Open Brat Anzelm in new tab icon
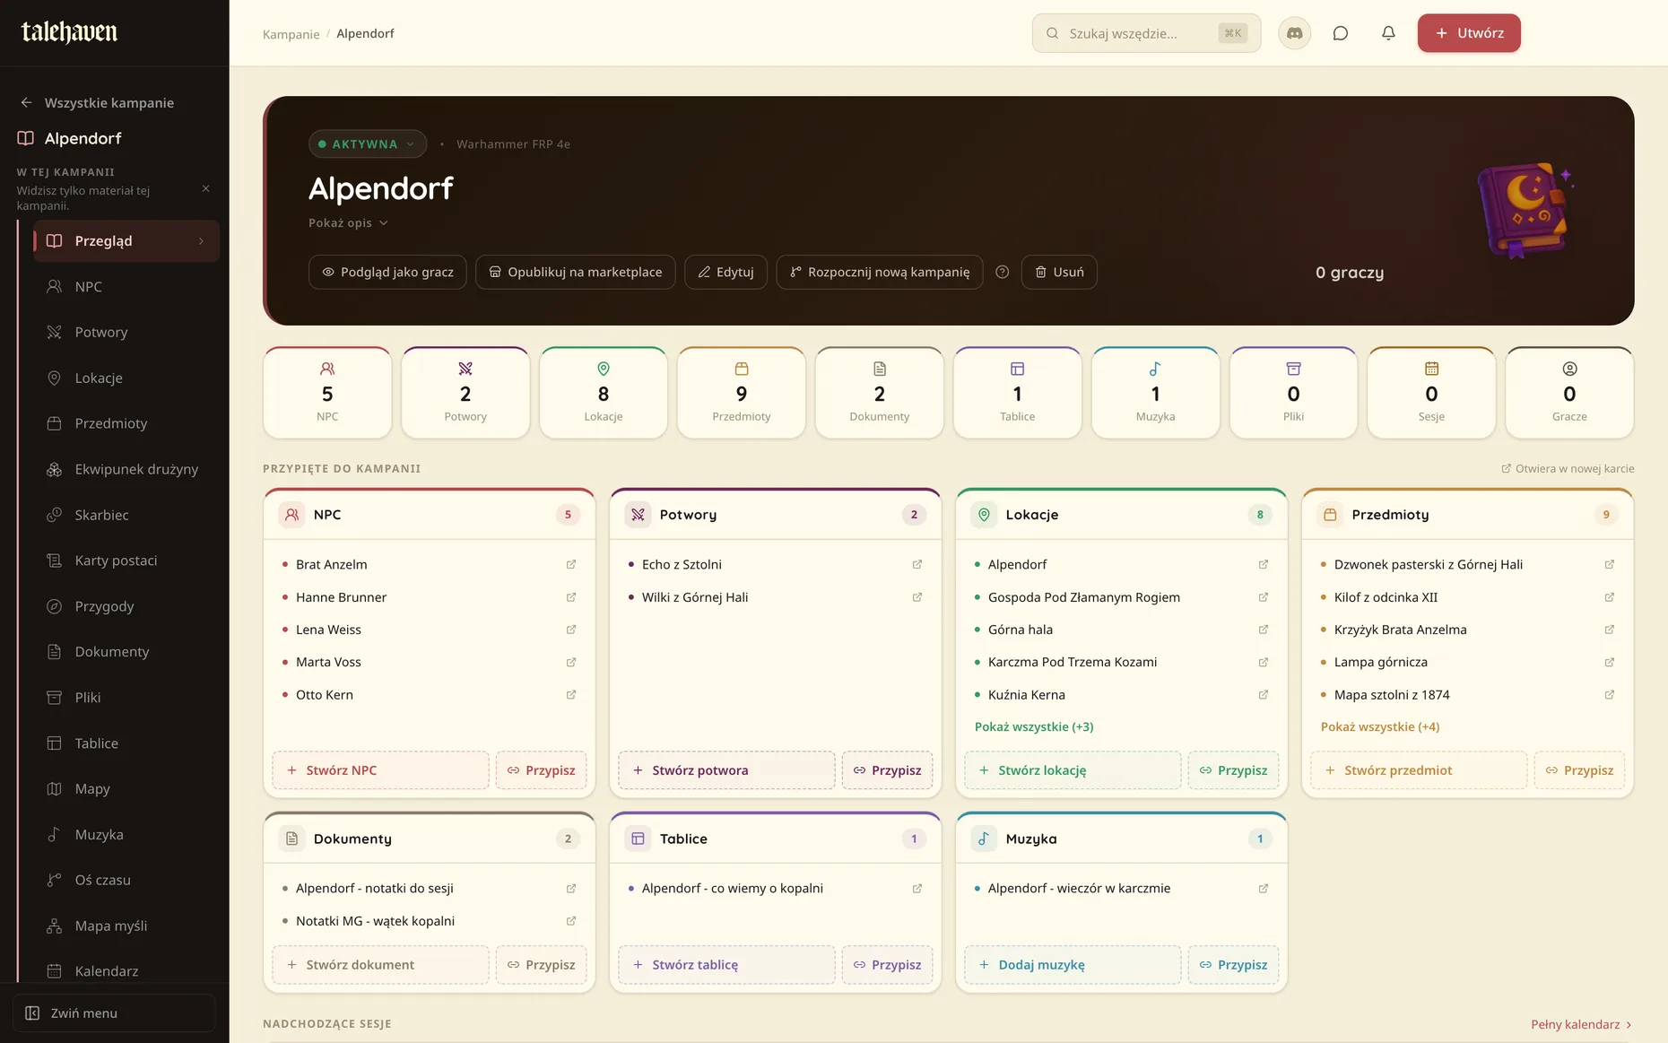This screenshot has height=1043, width=1668. [571, 564]
